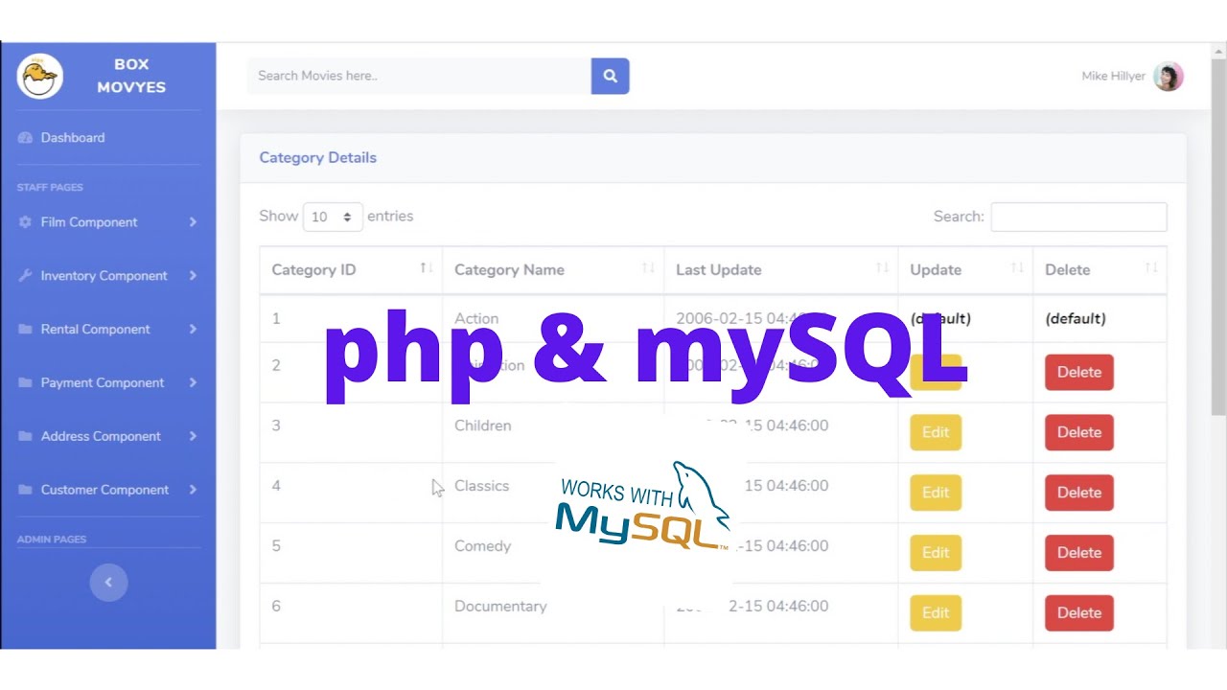Click the BOX MOVYES brand title
This screenshot has height=690, width=1227.
tap(131, 76)
